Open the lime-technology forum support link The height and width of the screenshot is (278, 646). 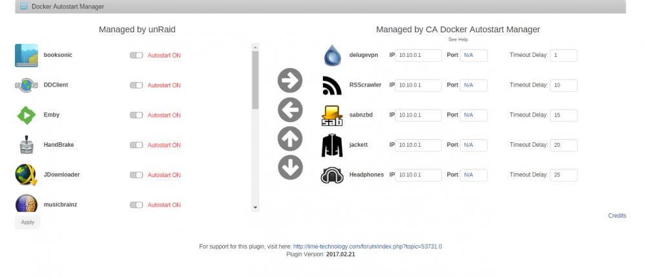(368, 247)
